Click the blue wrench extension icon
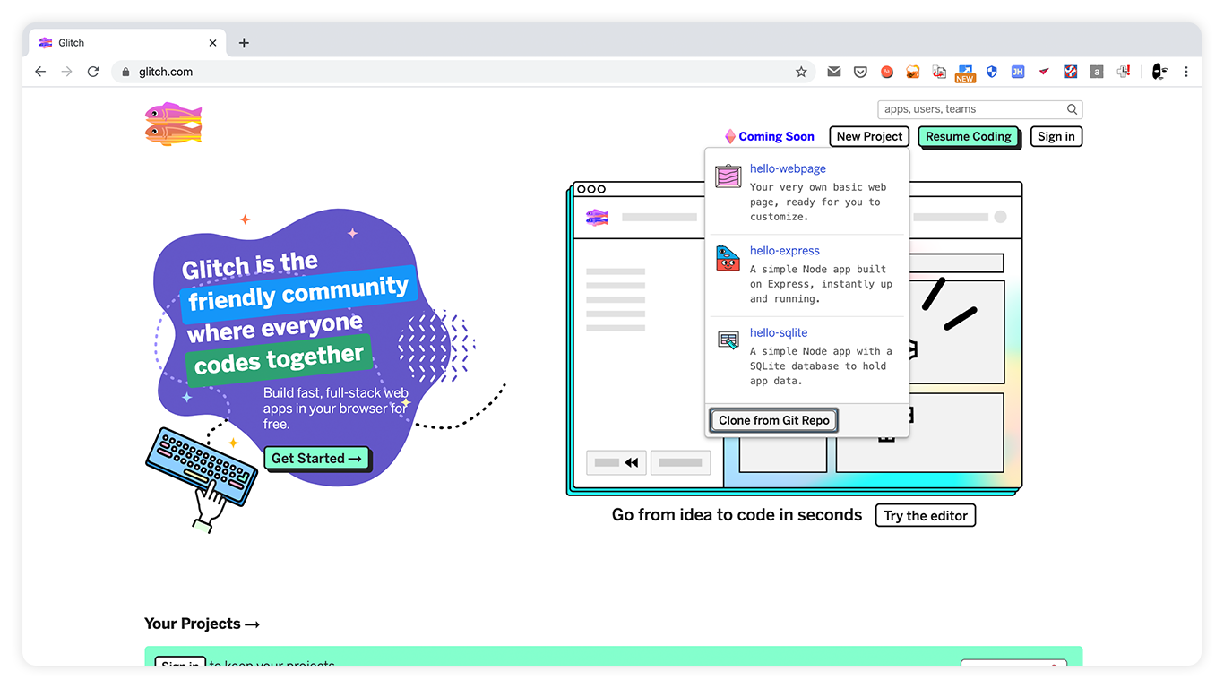This screenshot has height=688, width=1224. [1070, 72]
